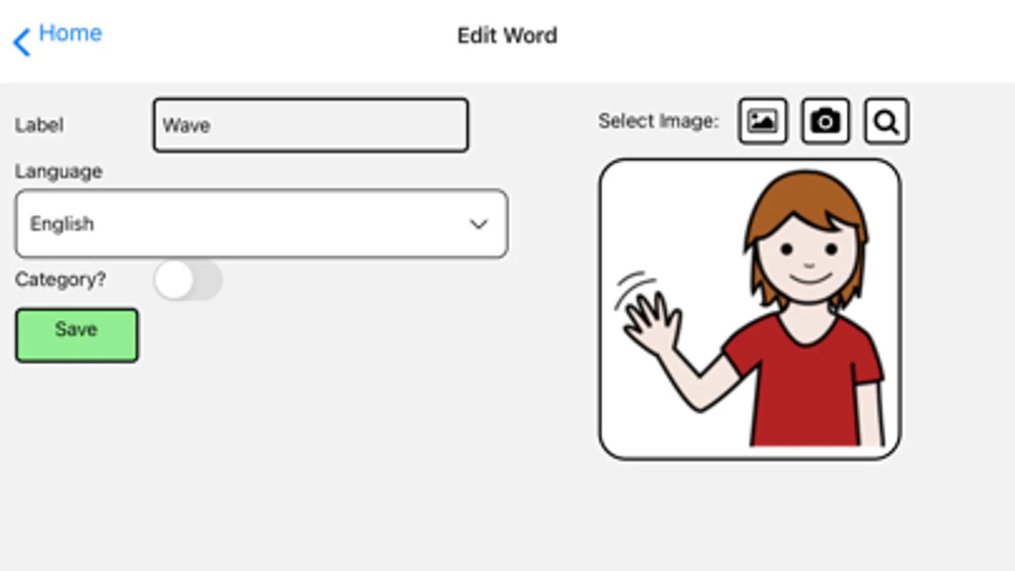This screenshot has height=571, width=1015.
Task: Click the Edit Word title
Action: point(507,36)
